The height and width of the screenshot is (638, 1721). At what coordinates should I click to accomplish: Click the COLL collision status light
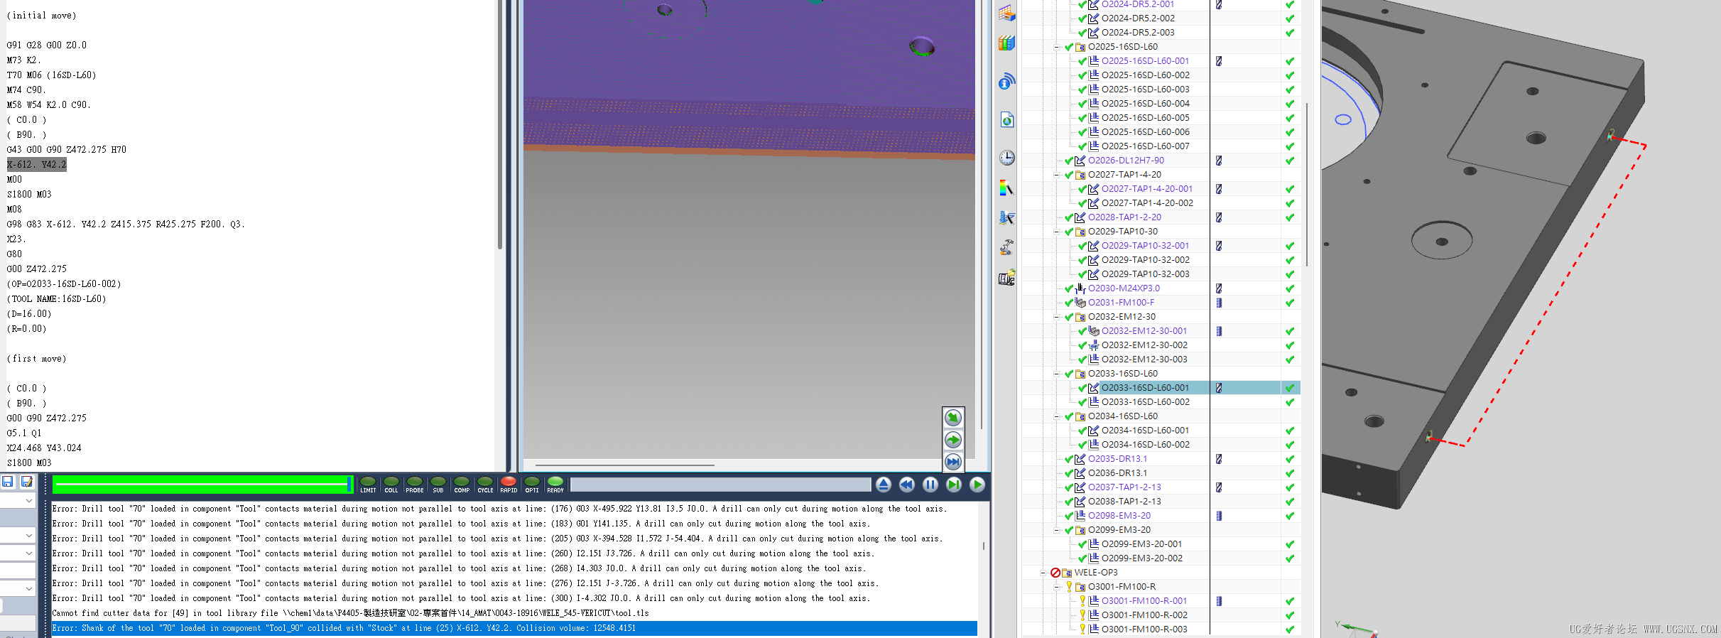click(x=391, y=485)
